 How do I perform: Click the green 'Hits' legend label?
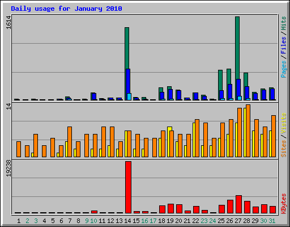pos(284,23)
